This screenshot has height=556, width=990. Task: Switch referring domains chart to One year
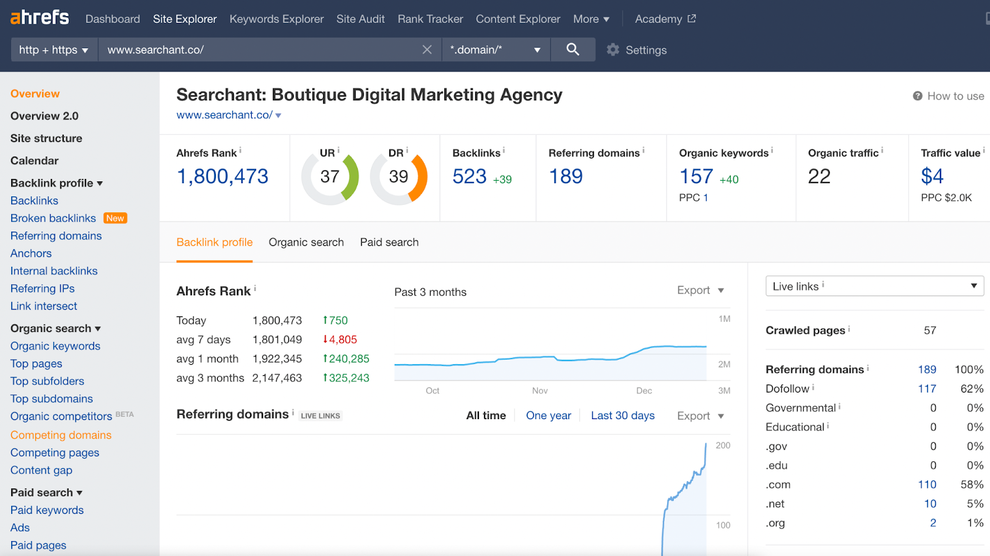[x=548, y=415]
